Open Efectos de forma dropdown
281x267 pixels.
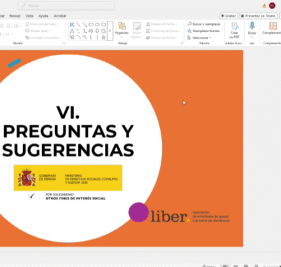coord(162,38)
